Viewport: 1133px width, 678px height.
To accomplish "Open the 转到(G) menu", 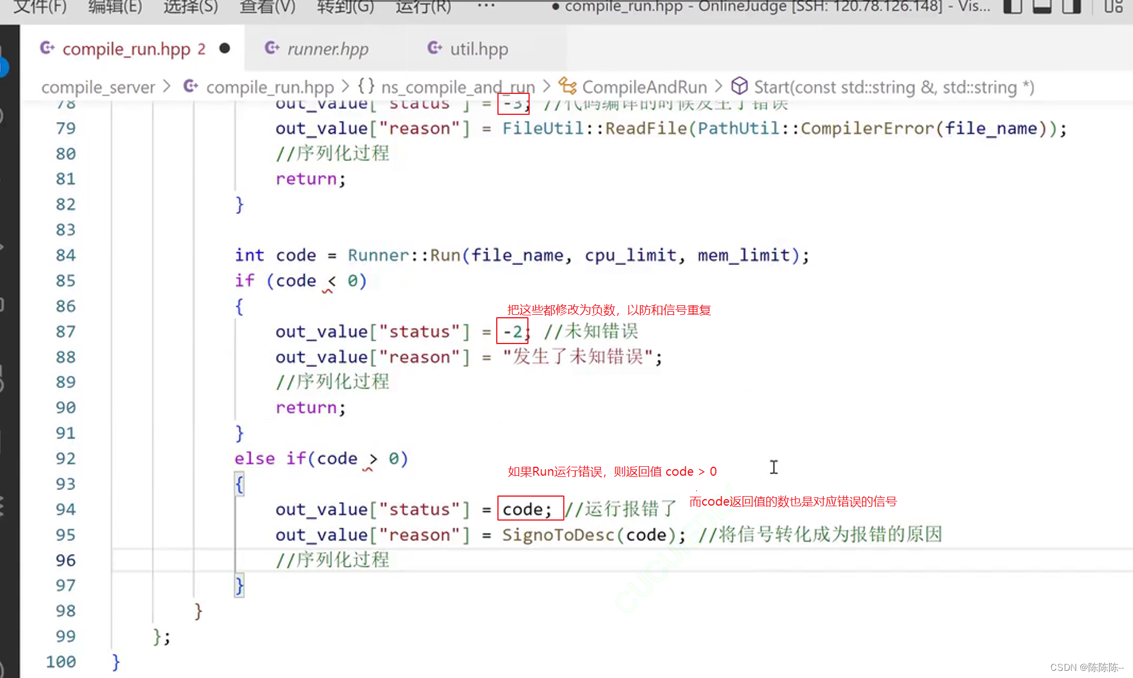I will click(345, 7).
